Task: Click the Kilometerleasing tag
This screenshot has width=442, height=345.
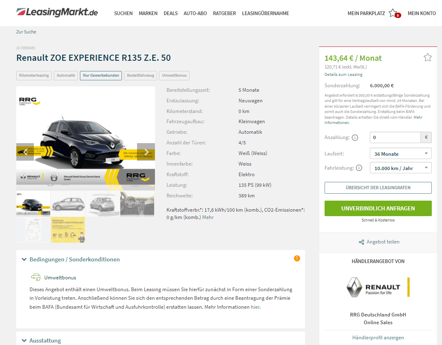Action: pos(34,75)
